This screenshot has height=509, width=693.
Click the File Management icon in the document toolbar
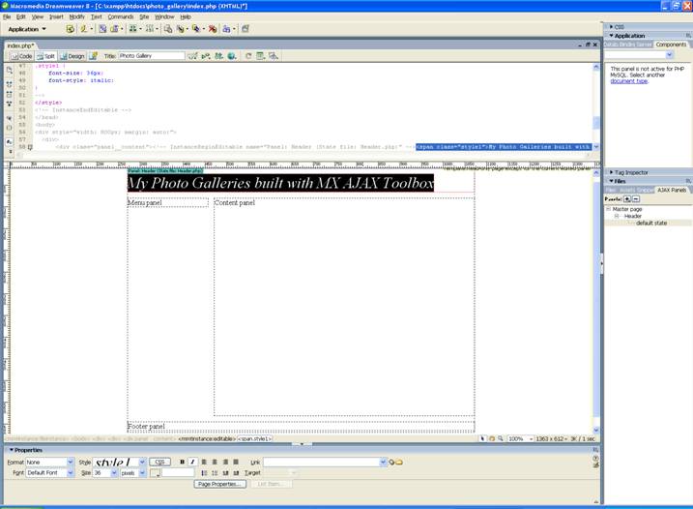click(x=218, y=56)
